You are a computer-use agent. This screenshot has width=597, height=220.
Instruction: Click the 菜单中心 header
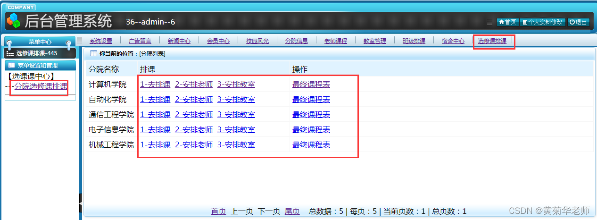coord(40,42)
